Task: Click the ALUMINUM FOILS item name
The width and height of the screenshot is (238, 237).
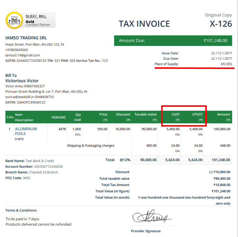Action: [26, 131]
